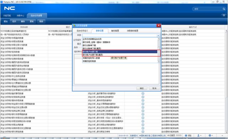Viewport: 228px width, 139px height.
Task: Click the 删除 delete toolbar button
Action: point(23,21)
